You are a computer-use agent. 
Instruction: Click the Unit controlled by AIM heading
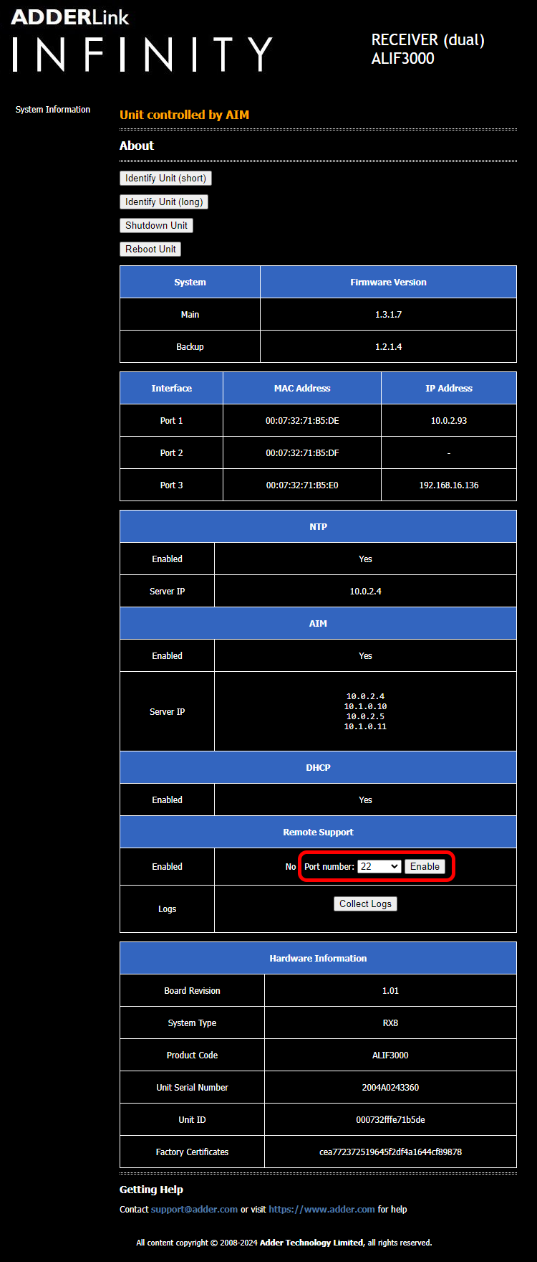point(184,115)
